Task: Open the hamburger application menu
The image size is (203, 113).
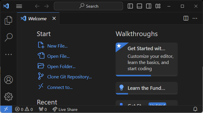Action: coord(19,6)
